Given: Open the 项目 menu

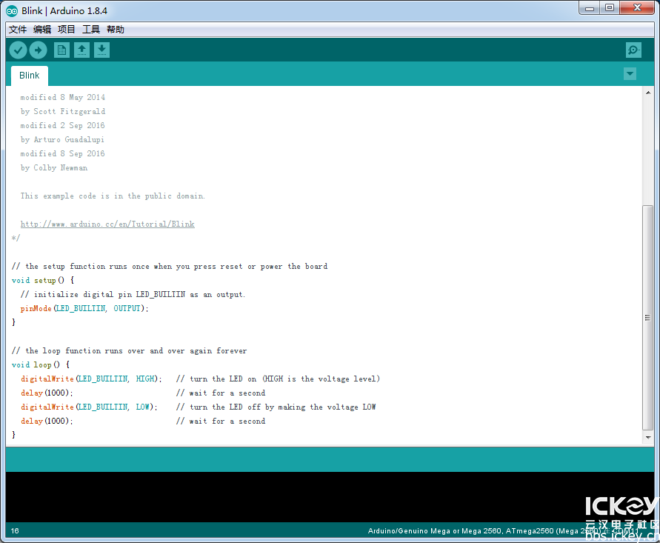Looking at the screenshot, I should [x=67, y=30].
